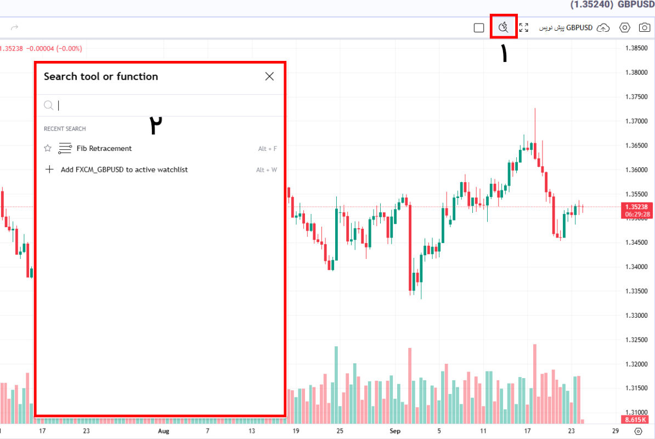Open the GBPUSD chart layout name
This screenshot has height=439, width=655.
[566, 27]
